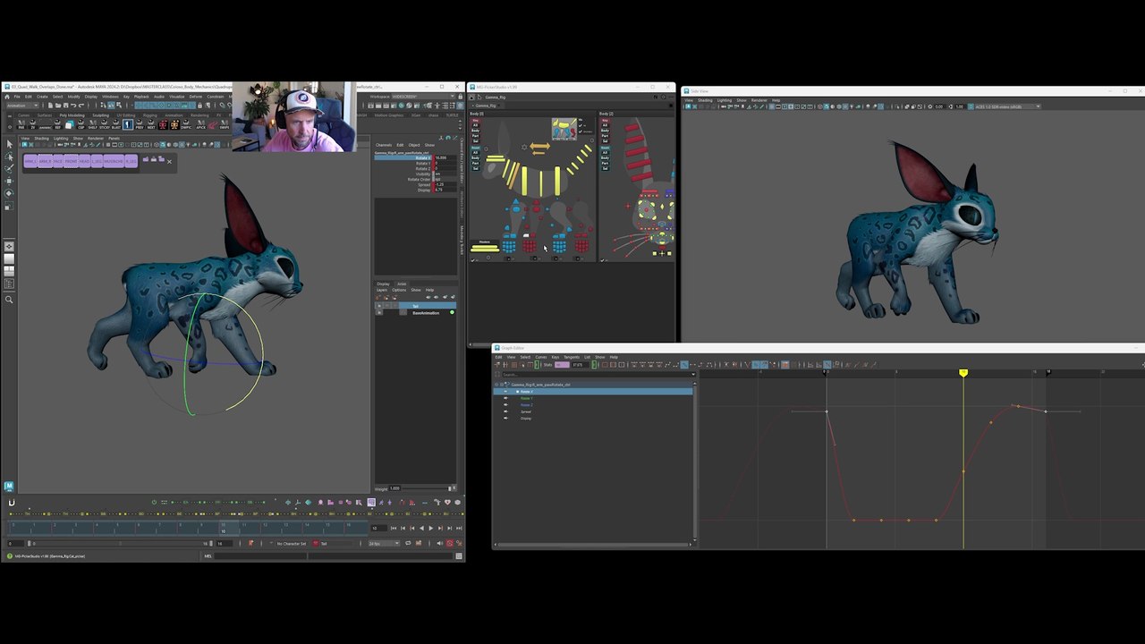The image size is (1145, 644).
Task: Click the REF shelf icon
Action: pyautogui.click(x=58, y=124)
